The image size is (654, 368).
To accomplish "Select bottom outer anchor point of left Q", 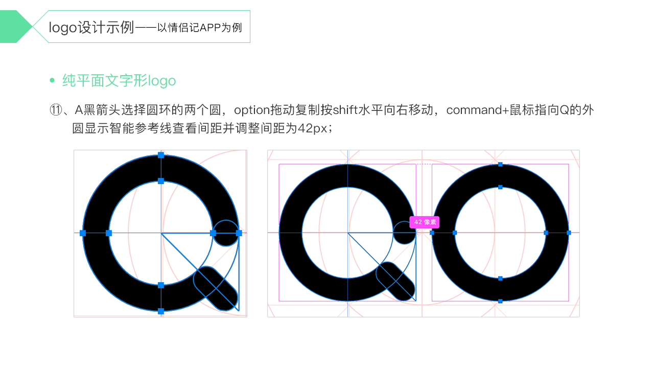I will (161, 311).
